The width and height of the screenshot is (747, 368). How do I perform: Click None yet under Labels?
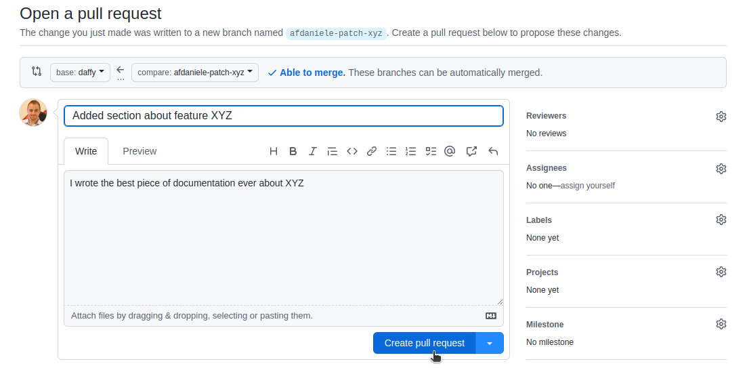point(542,238)
